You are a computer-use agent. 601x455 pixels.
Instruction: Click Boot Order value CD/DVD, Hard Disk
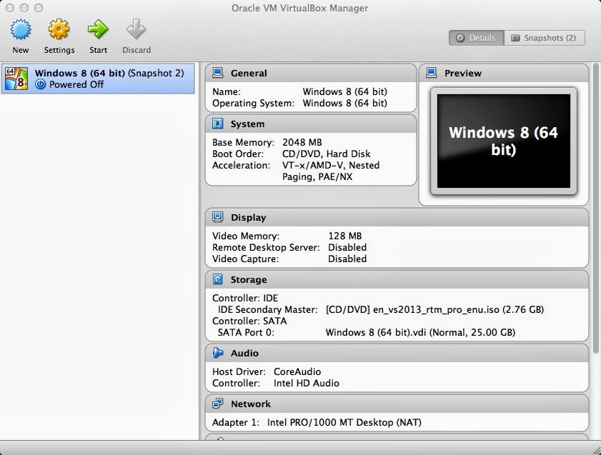(x=326, y=154)
